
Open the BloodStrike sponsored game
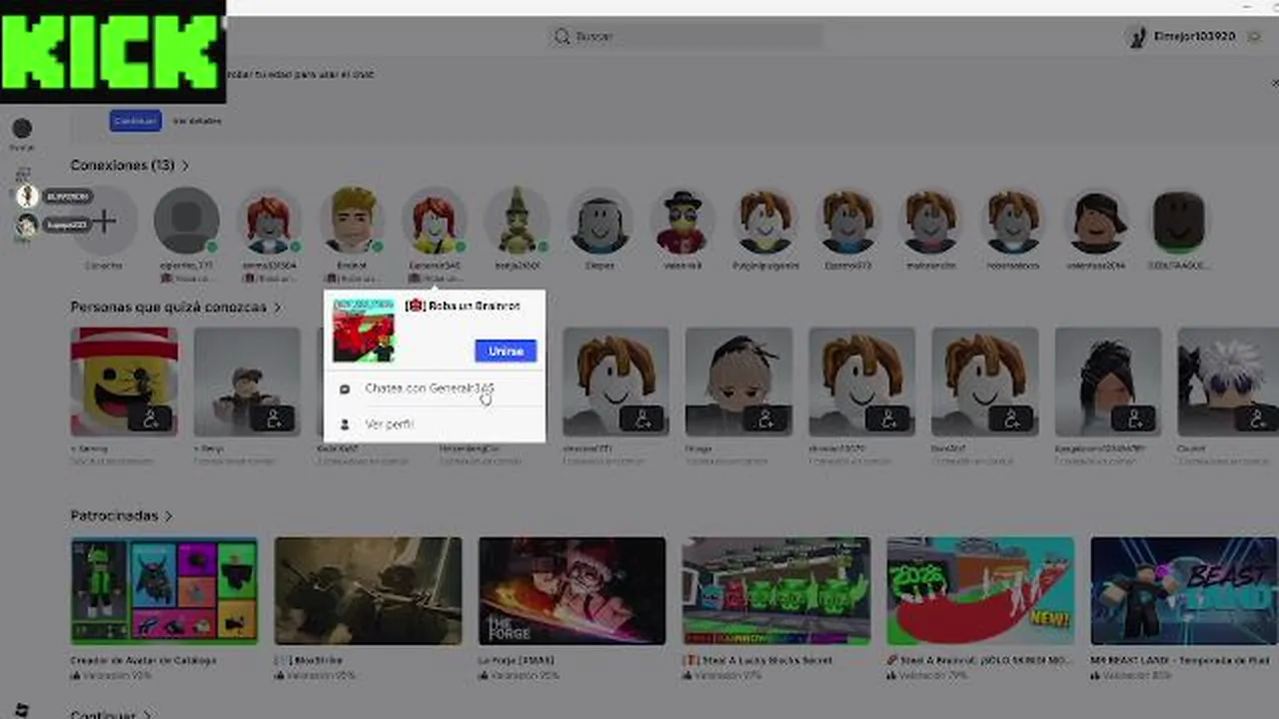point(368,591)
